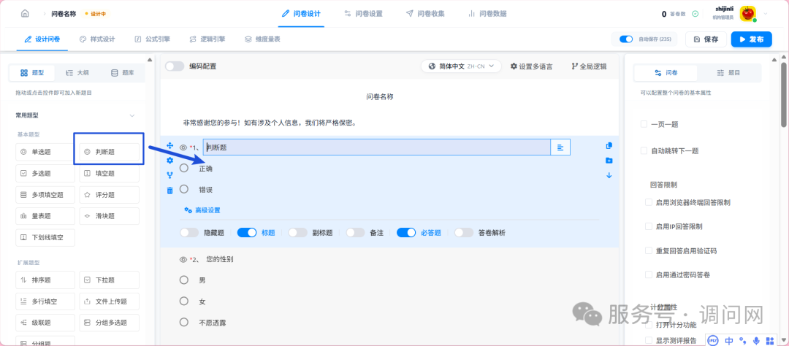The width and height of the screenshot is (789, 346).
Task: Open 设置多语言 settings
Action: pyautogui.click(x=531, y=66)
